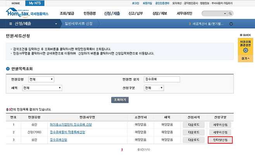Open browser settings gear in quick panel
Viewport: 255px width, 164px height.
(245, 50)
